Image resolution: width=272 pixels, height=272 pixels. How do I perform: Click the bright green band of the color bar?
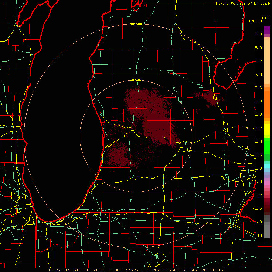pyautogui.click(x=267, y=146)
